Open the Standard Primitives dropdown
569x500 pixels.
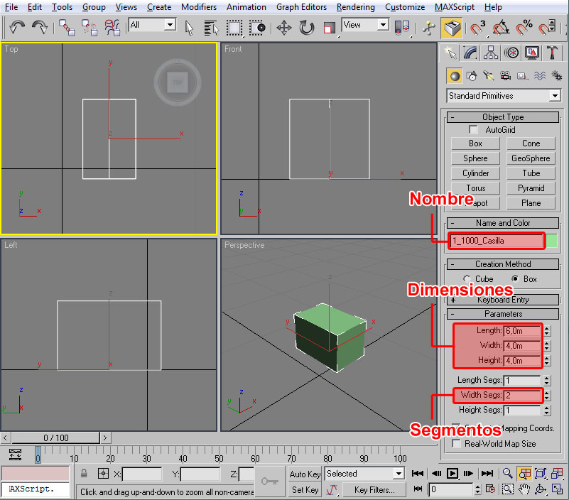point(503,96)
